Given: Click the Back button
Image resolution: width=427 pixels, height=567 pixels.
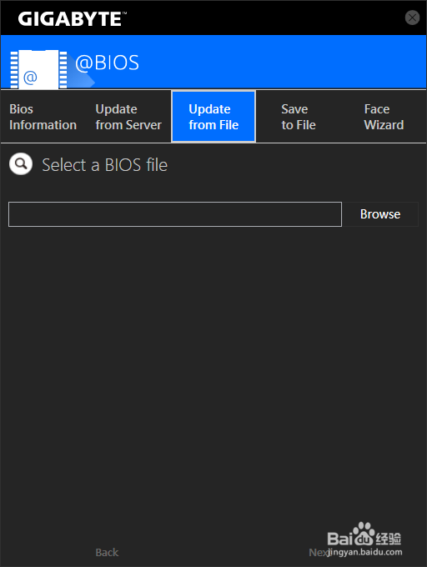Looking at the screenshot, I should (107, 552).
